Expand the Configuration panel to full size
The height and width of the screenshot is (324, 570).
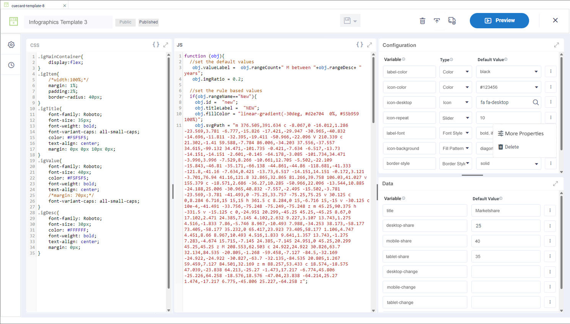tap(556, 45)
